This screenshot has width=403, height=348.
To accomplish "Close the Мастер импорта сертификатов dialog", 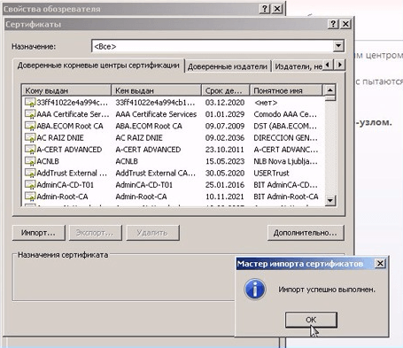I will click(x=380, y=263).
